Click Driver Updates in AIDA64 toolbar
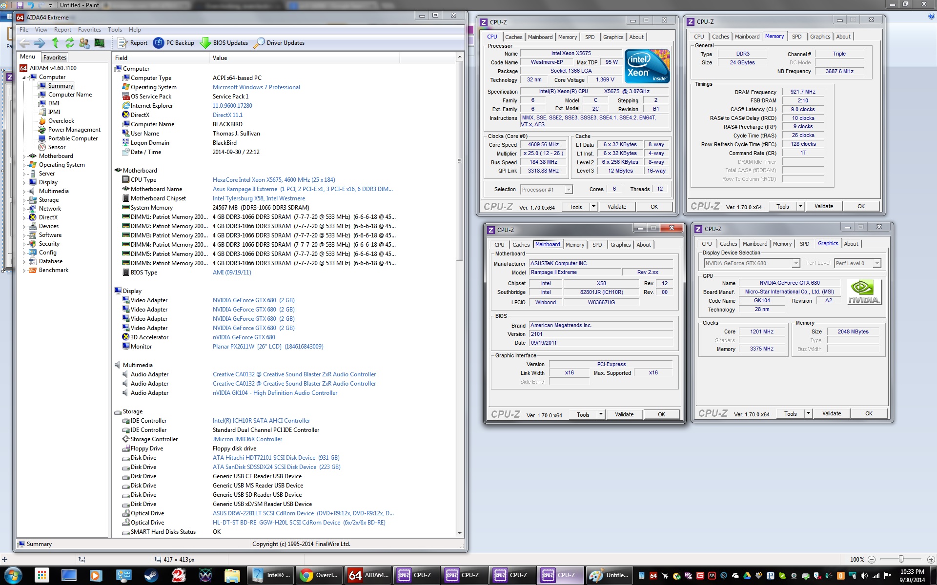937x585 pixels. 279,43
